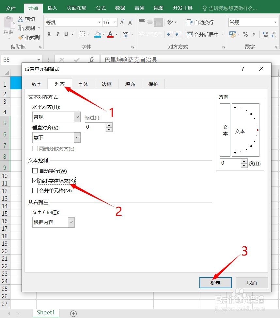Open the 插入 ribbon tab
Viewport: 280px width, 318px height.
[52, 8]
